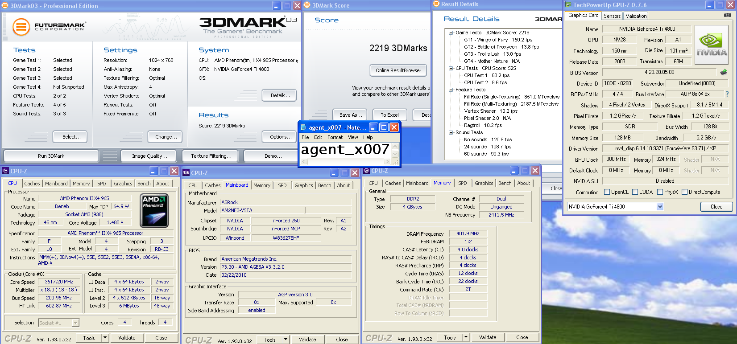Enable the DirectCompute checkbox
Screen dimensions: 737x344
coord(684,192)
